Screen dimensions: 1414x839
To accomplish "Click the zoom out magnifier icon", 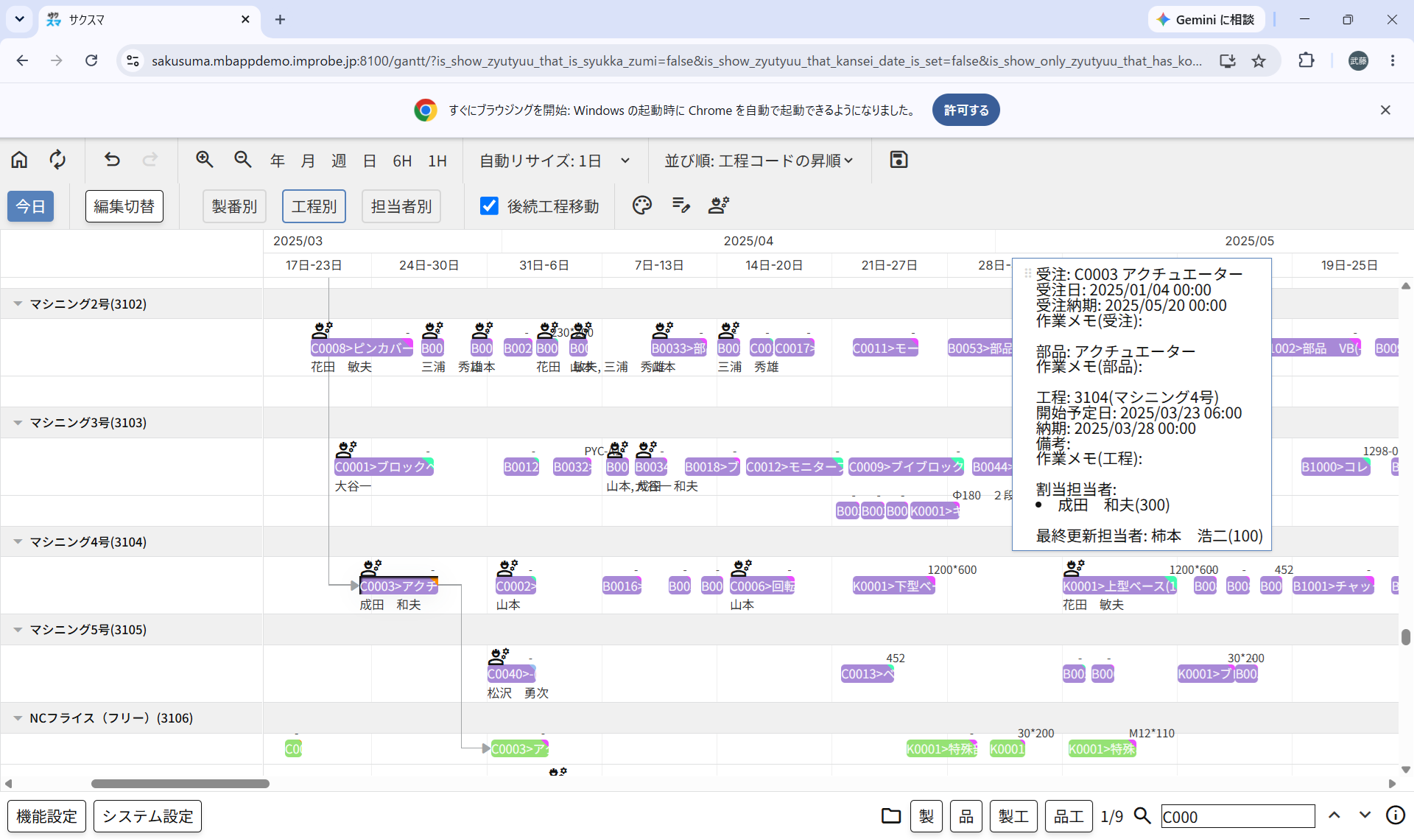I will pyautogui.click(x=243, y=160).
